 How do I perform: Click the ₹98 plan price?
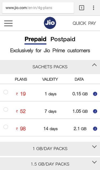(21, 129)
